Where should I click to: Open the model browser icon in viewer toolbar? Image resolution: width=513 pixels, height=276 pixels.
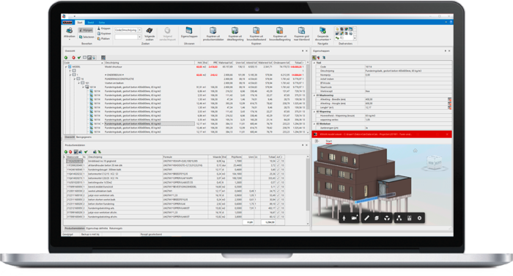click(399, 218)
